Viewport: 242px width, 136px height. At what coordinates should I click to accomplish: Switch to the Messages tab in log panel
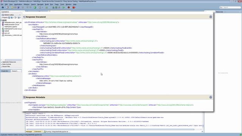coord(29,132)
